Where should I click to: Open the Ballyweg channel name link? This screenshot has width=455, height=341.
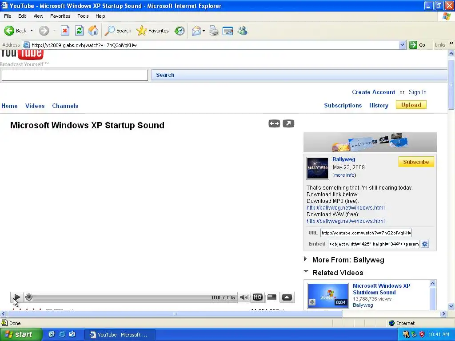click(x=344, y=159)
